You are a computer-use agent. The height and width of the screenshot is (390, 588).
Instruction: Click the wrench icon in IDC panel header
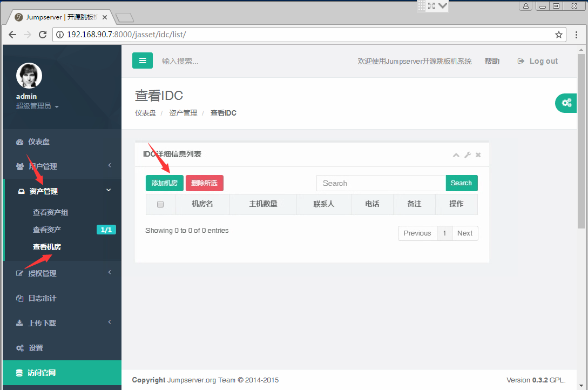coord(468,155)
